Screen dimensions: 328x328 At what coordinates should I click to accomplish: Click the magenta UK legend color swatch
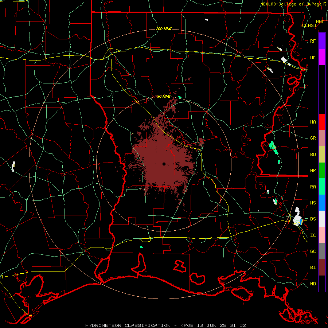click(322, 57)
